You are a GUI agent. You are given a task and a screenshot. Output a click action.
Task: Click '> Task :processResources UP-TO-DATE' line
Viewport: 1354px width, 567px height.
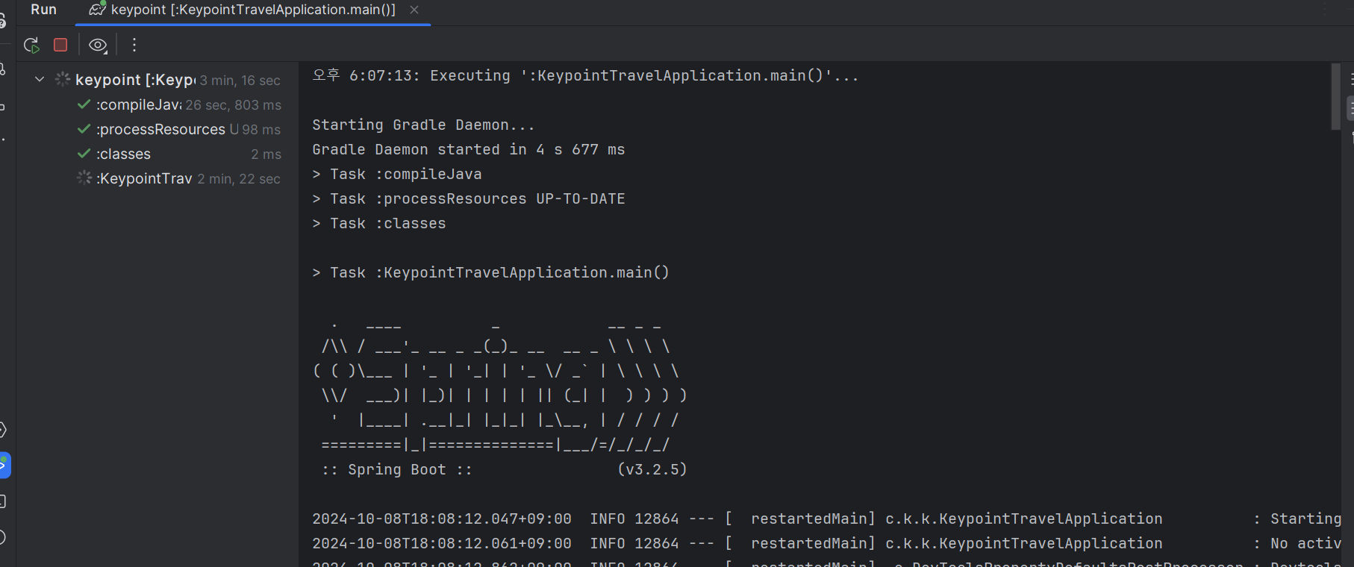tap(469, 198)
